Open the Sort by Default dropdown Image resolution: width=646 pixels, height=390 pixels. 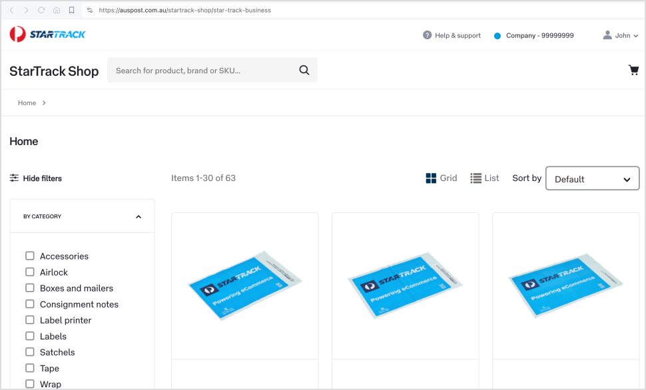pyautogui.click(x=592, y=178)
